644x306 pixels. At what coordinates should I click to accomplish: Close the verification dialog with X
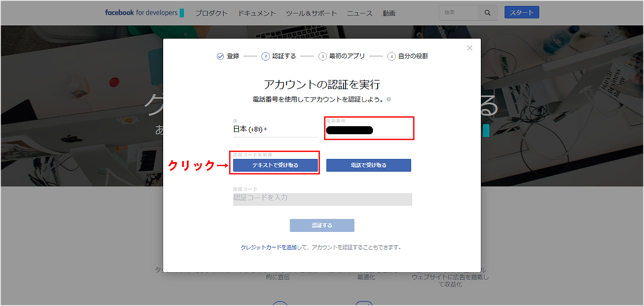470,48
